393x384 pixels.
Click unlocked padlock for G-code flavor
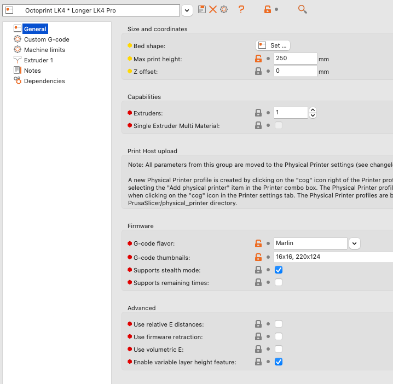click(258, 243)
